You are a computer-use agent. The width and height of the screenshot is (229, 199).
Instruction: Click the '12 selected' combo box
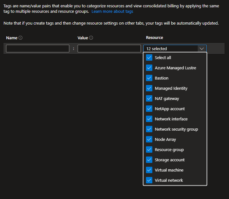(x=171, y=49)
